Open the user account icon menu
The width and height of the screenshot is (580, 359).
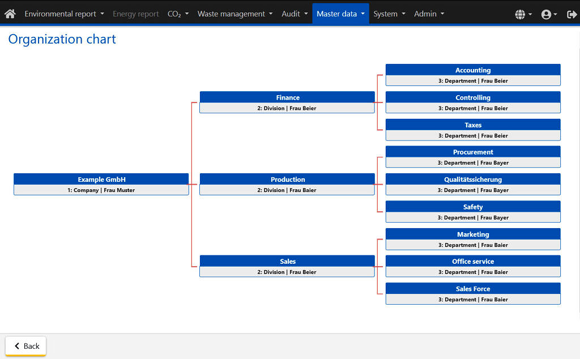click(x=549, y=14)
